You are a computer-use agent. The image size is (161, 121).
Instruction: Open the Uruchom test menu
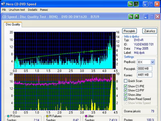pyautogui.click(x=17, y=10)
